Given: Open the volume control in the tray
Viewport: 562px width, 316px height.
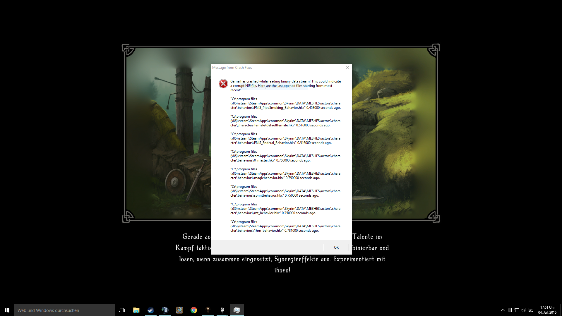Looking at the screenshot, I should click(x=524, y=310).
